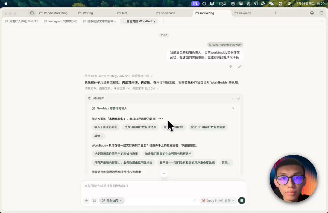Choose option 看不清——我们没有和它的用户重叠度数据

(x=187, y=163)
